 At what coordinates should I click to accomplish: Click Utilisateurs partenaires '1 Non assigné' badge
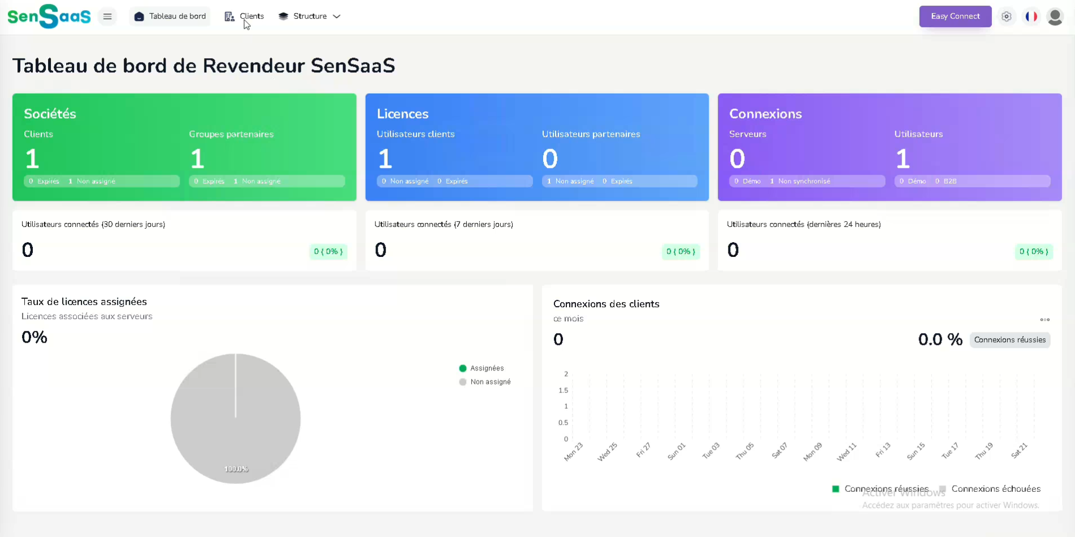[x=570, y=181]
